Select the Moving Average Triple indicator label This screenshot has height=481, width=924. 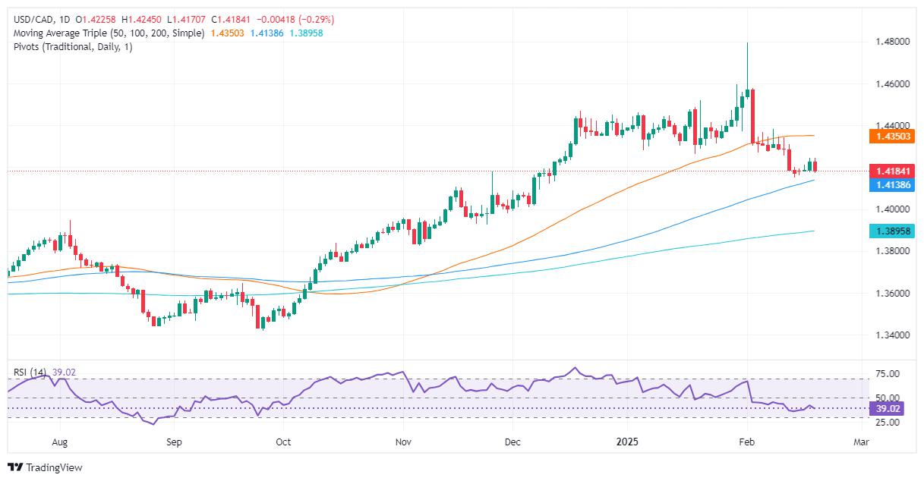tap(107, 33)
